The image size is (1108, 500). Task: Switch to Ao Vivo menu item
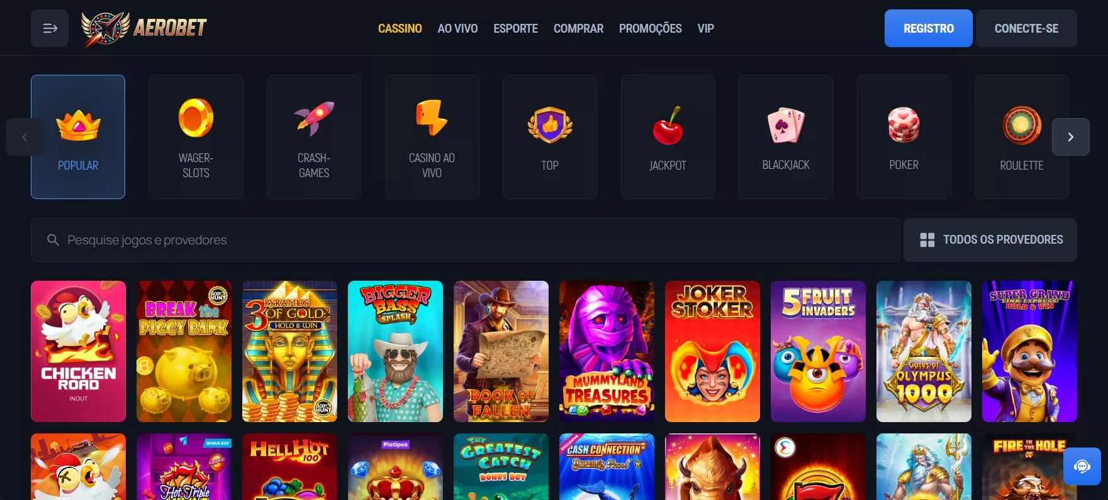457,28
